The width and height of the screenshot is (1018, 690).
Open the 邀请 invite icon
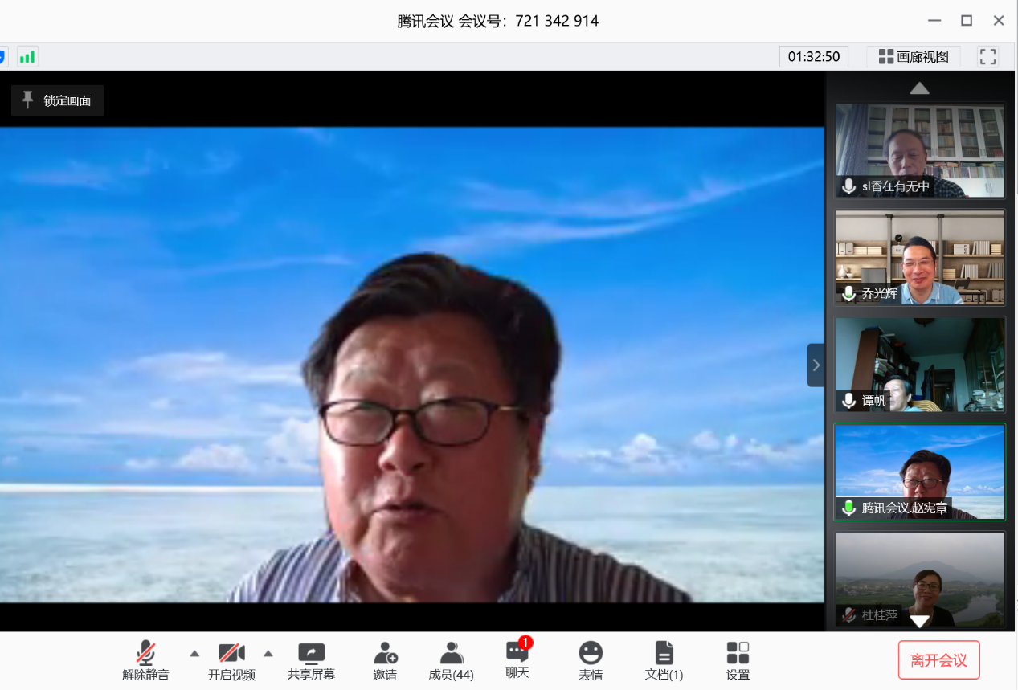(385, 661)
